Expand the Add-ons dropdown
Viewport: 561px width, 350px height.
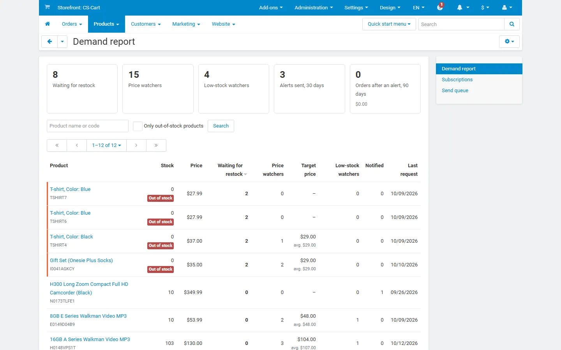pyautogui.click(x=271, y=7)
